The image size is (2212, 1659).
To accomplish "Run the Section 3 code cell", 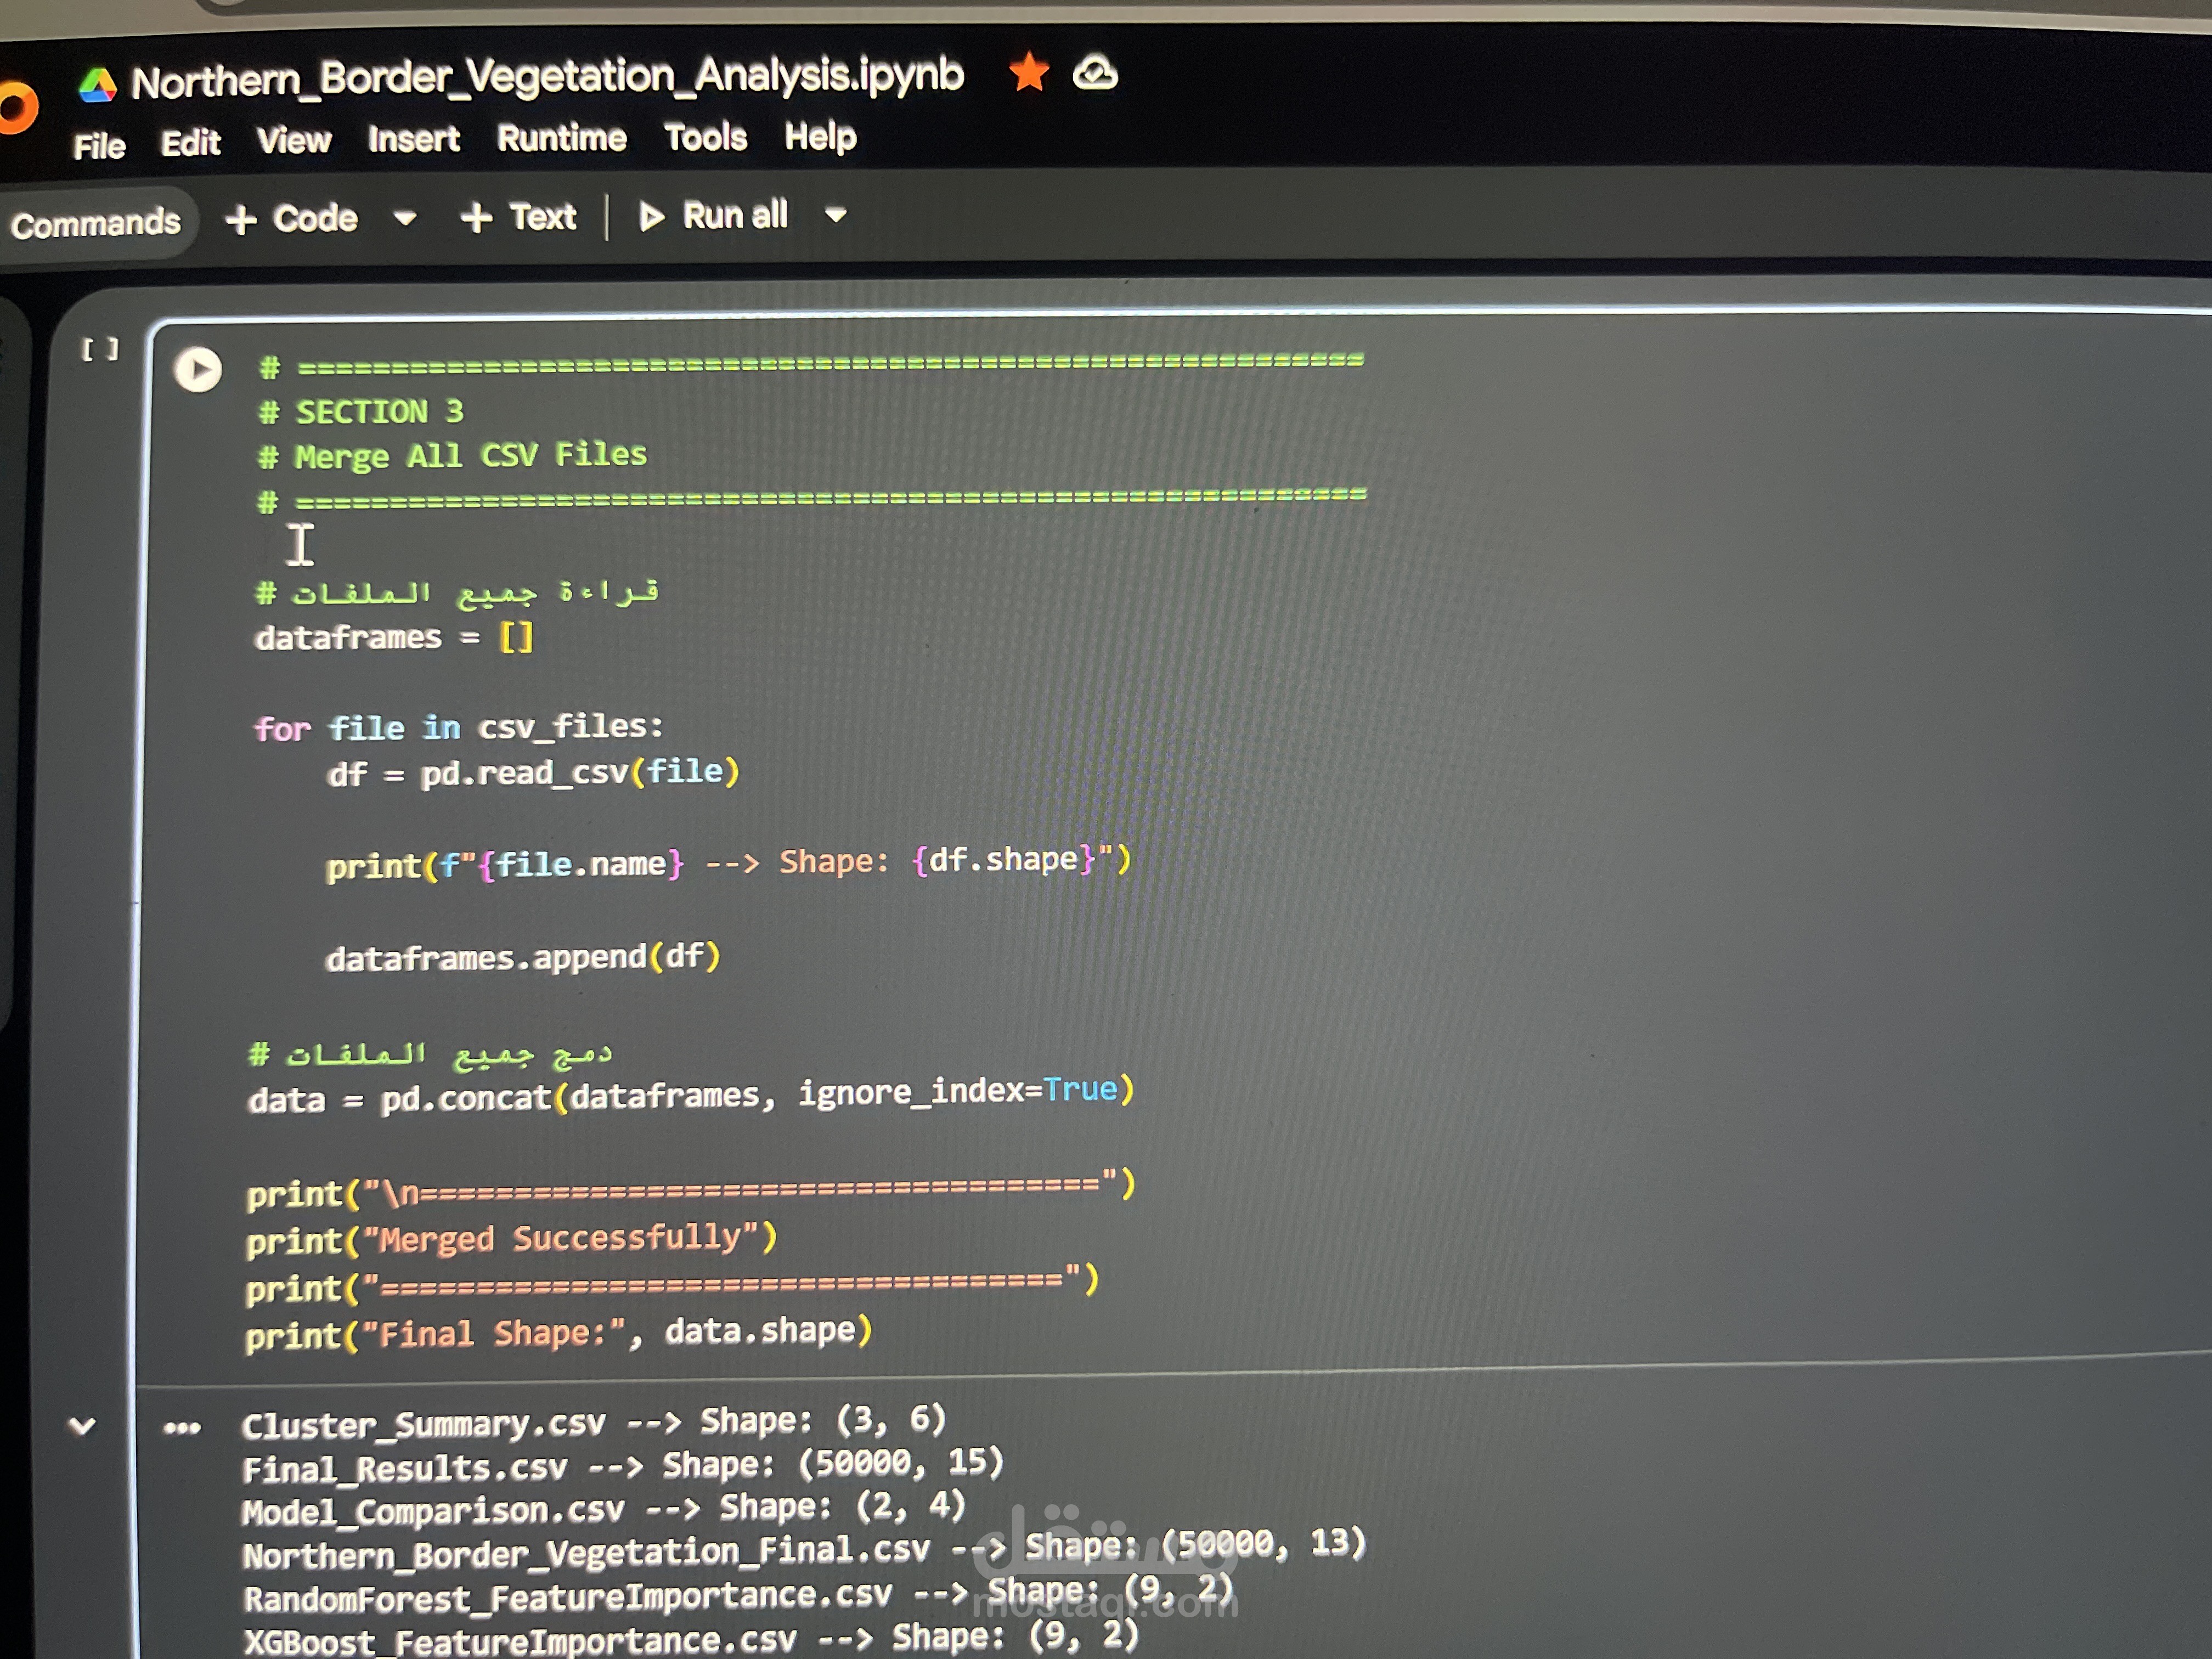I will coord(198,370).
